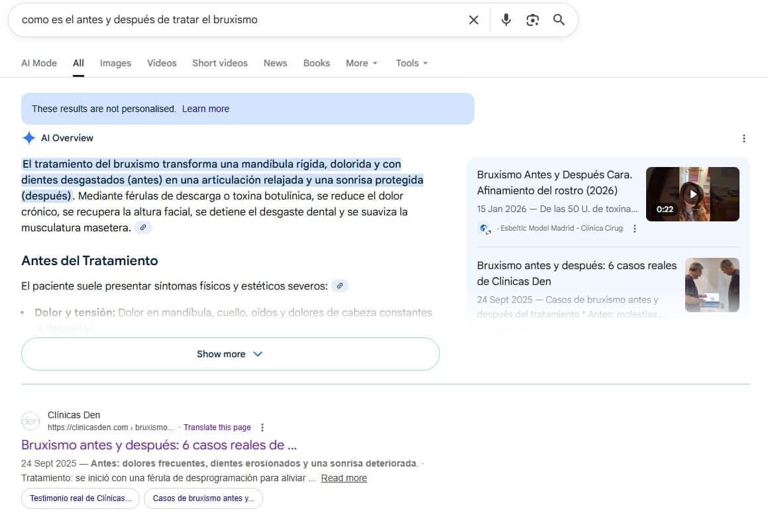The width and height of the screenshot is (768, 515).
Task: Click the Read more link in the Clínicas Den result
Action: [343, 477]
